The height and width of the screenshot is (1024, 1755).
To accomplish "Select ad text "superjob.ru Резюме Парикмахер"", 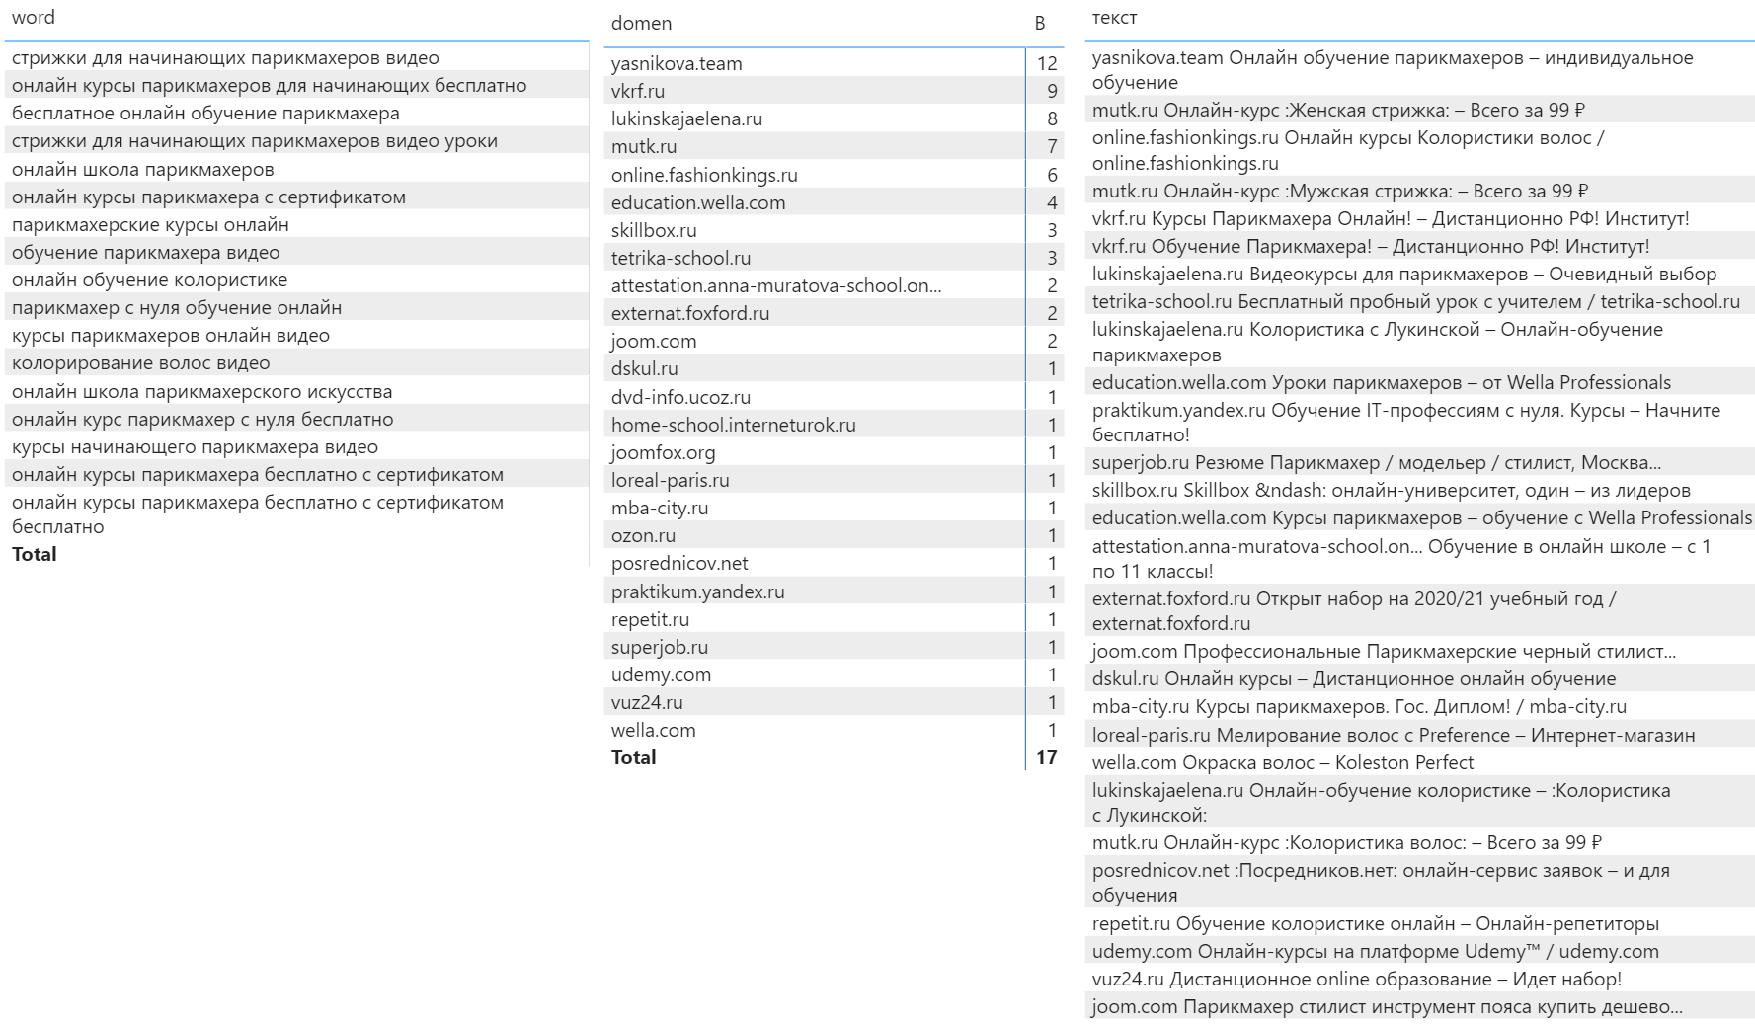I will tap(1376, 463).
